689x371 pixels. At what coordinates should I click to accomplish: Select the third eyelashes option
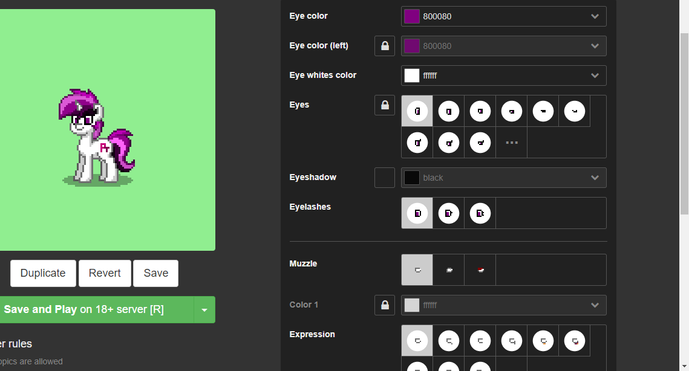[480, 213]
